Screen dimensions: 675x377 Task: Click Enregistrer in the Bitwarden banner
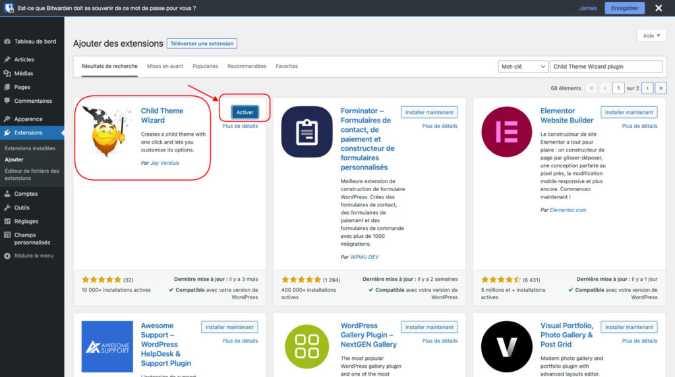click(x=624, y=8)
